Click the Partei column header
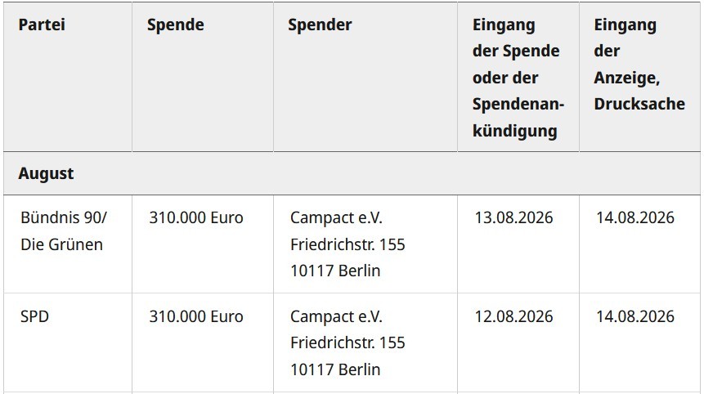The image size is (704, 394). coord(42,25)
